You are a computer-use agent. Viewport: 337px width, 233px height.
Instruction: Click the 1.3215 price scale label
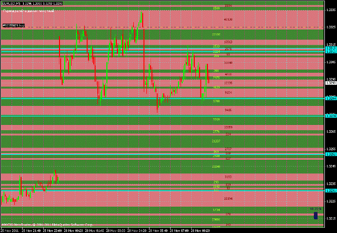(x=331, y=218)
